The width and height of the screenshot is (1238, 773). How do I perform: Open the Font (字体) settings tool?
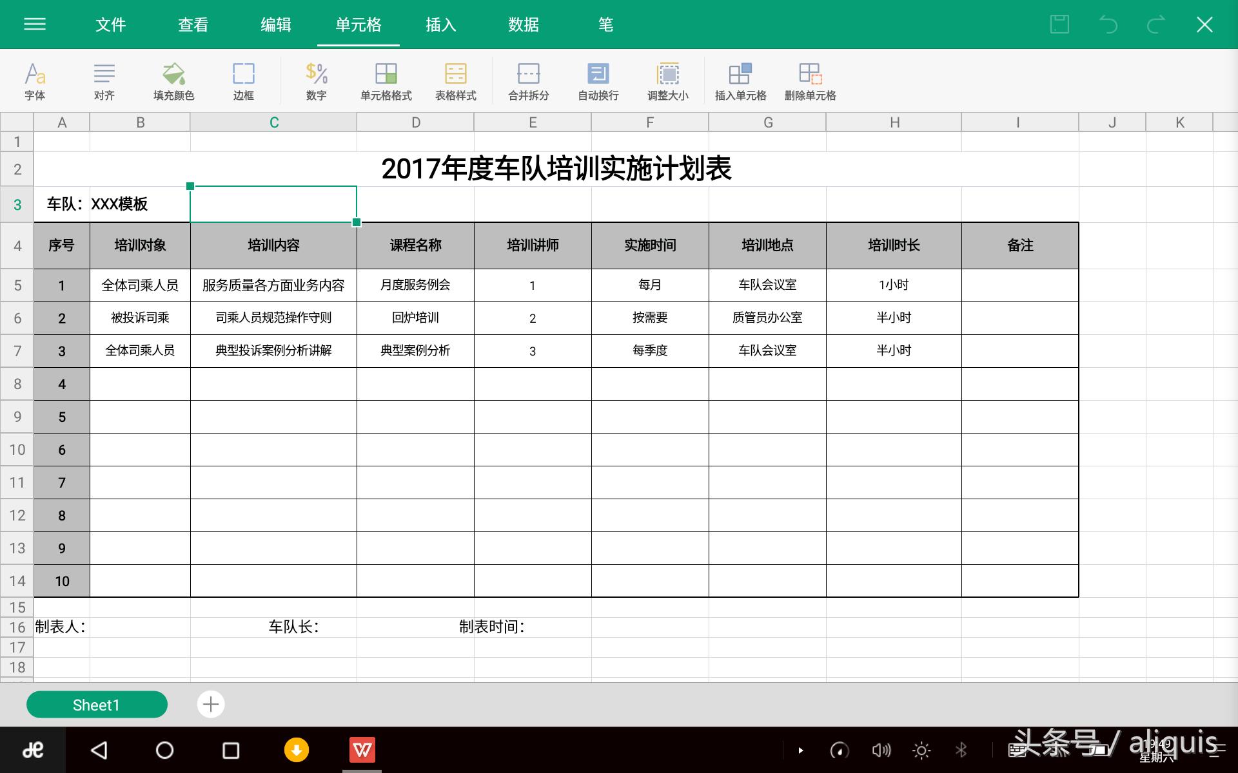(x=35, y=81)
